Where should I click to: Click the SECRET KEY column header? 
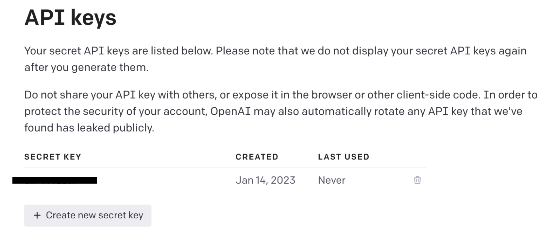click(53, 157)
